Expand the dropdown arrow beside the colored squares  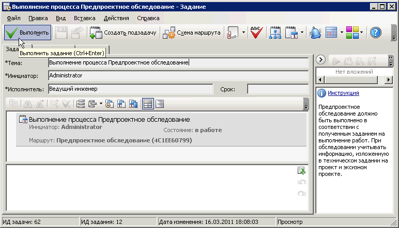tap(361, 32)
